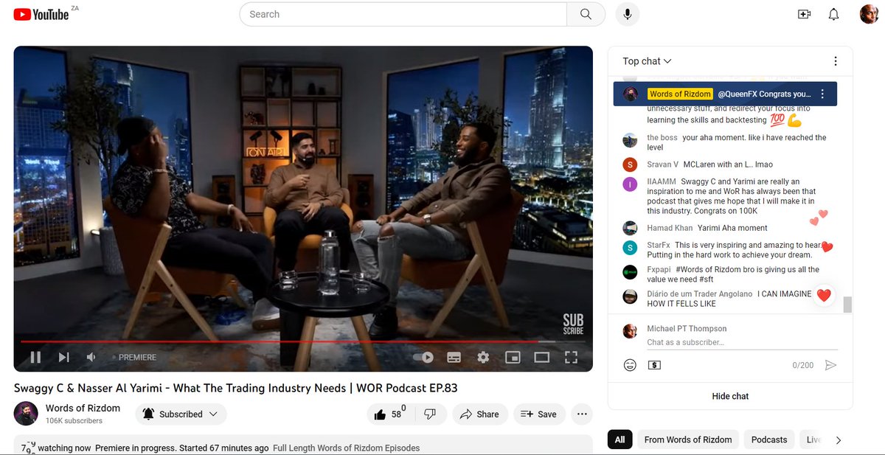Hide the live chat panel

730,396
